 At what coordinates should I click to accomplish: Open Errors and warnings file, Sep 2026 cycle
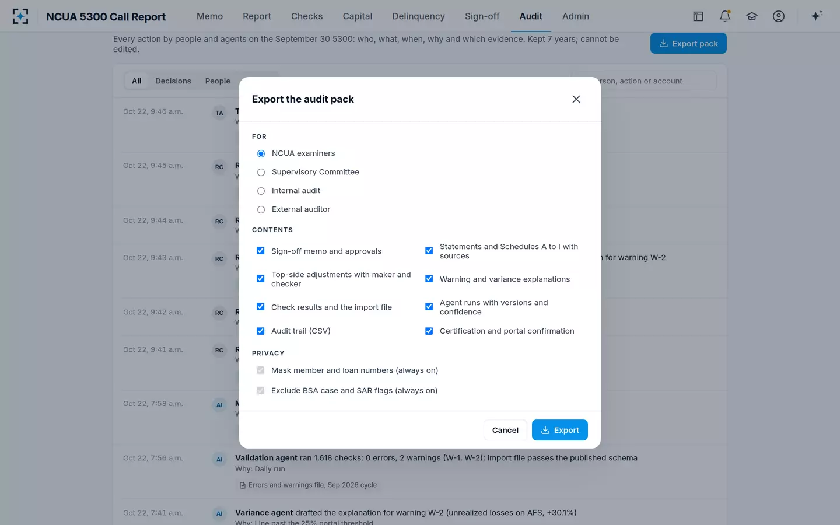pyautogui.click(x=308, y=485)
